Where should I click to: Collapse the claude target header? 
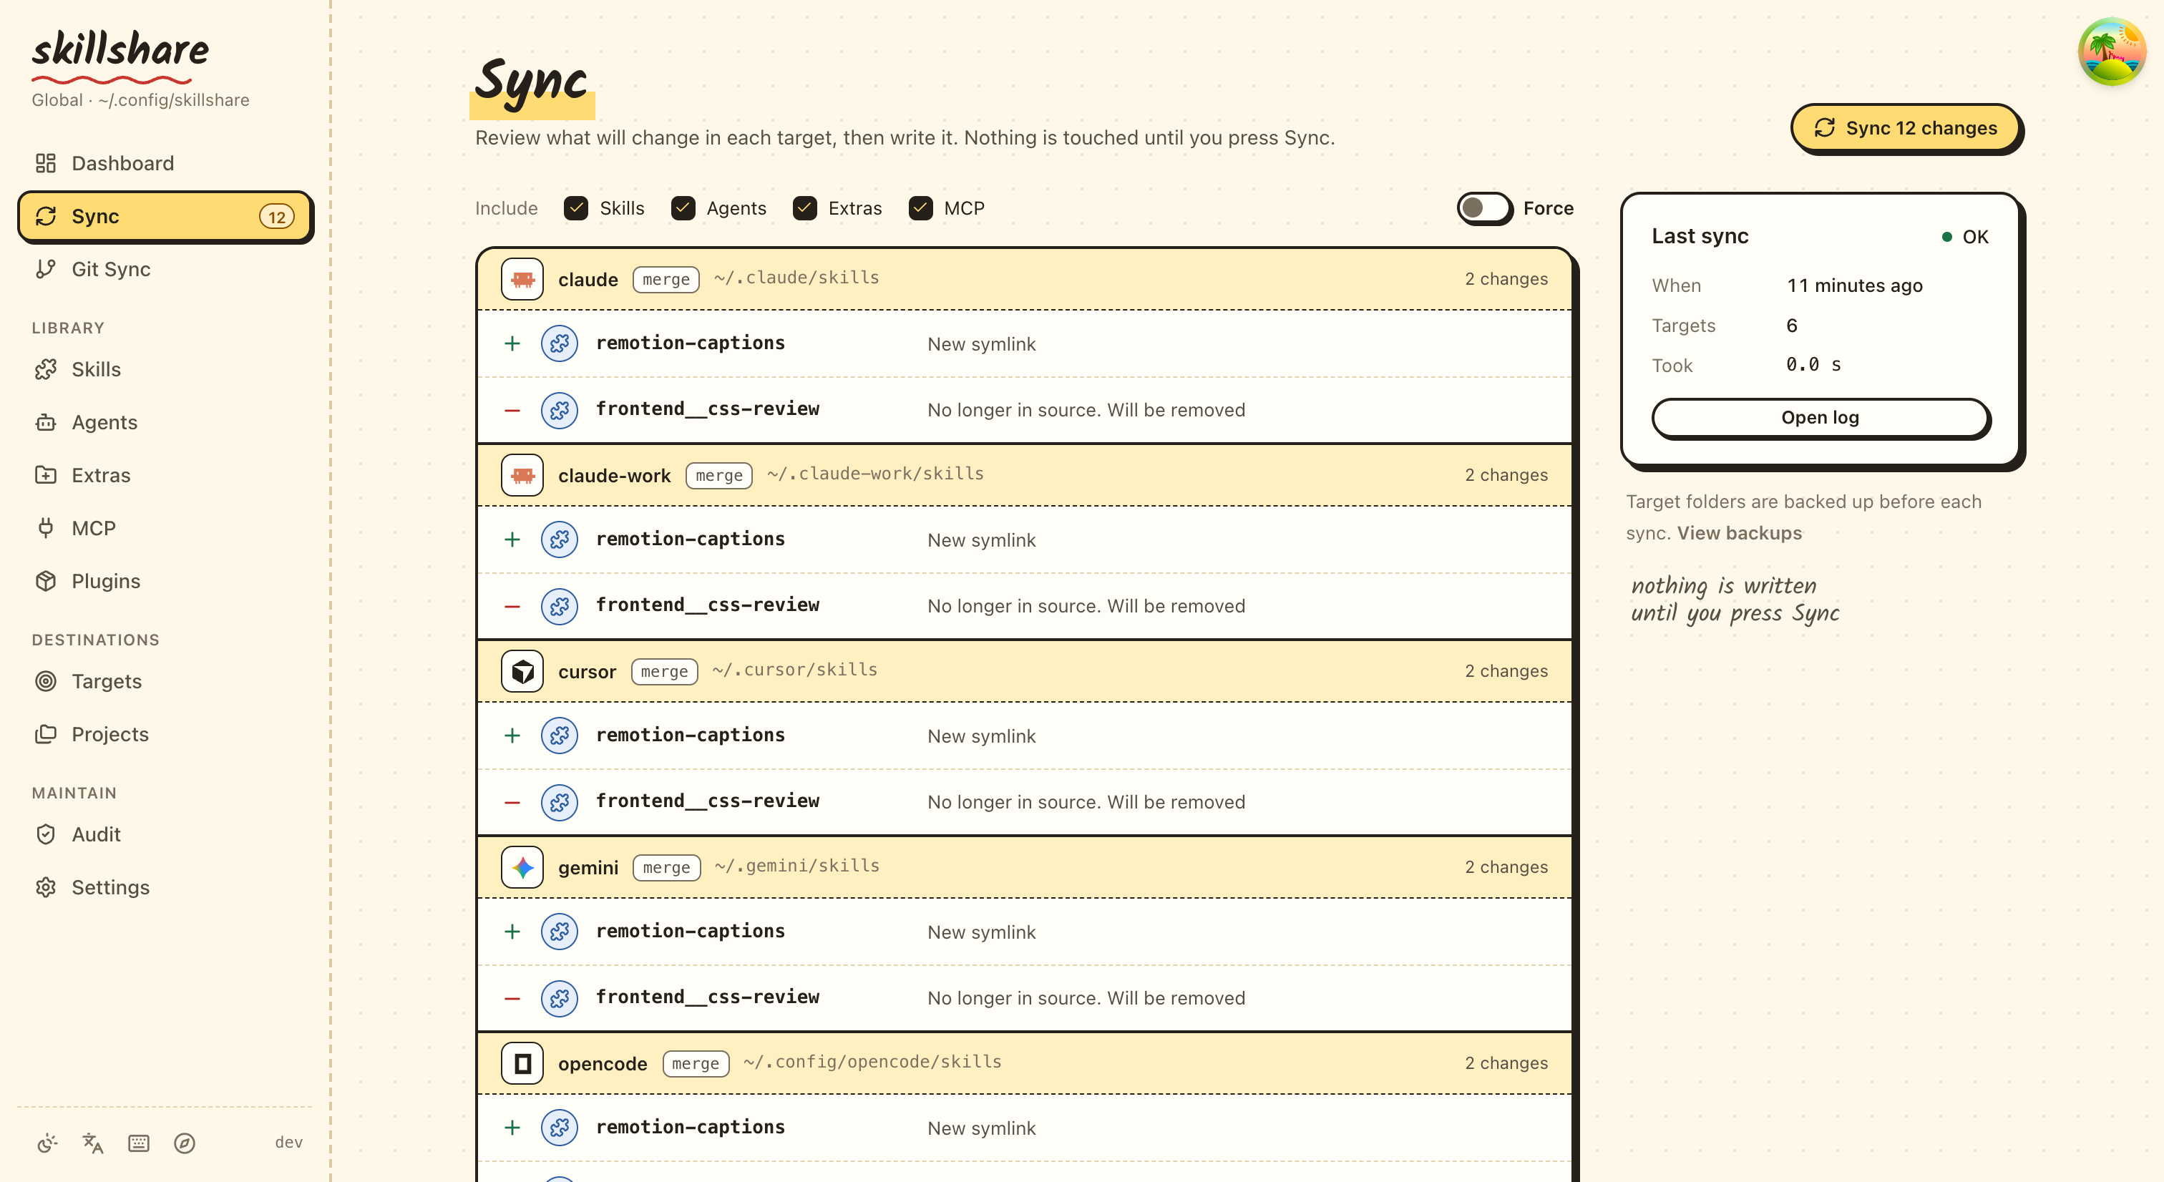click(1023, 279)
